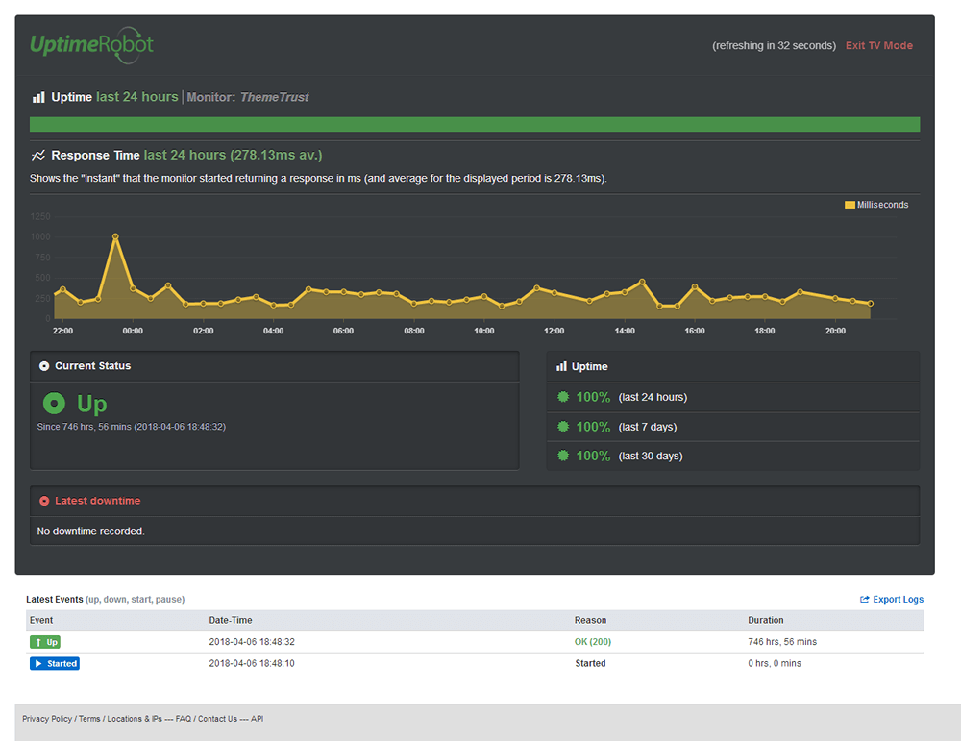
Task: Click the UptimeRobot logo
Action: click(x=92, y=45)
